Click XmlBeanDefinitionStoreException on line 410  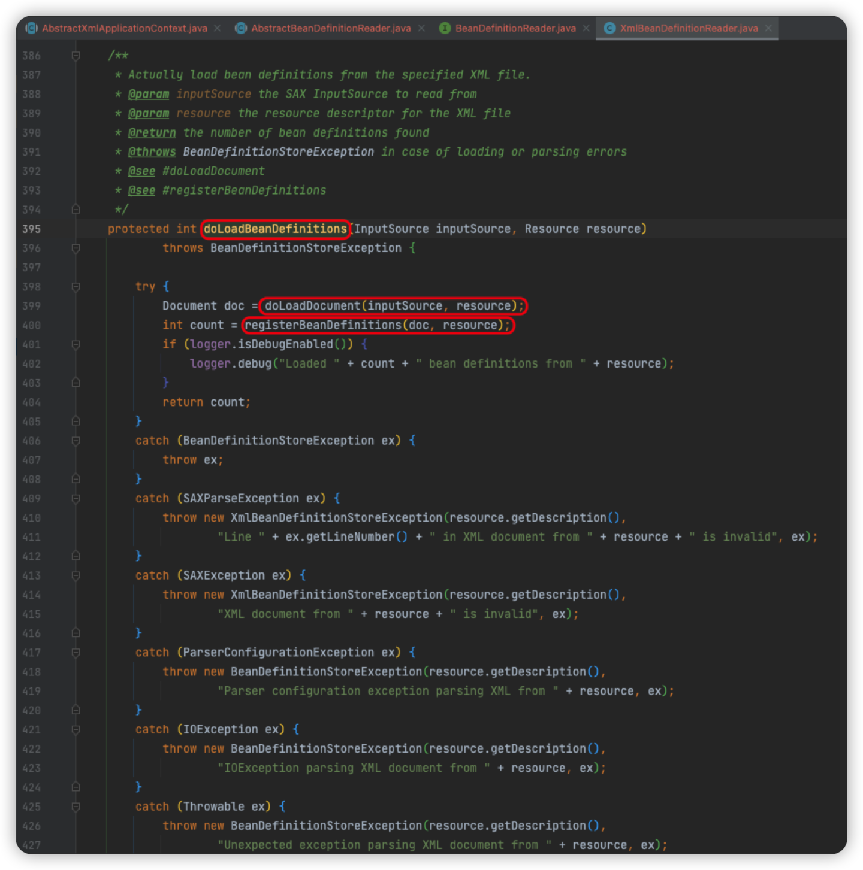(x=337, y=518)
